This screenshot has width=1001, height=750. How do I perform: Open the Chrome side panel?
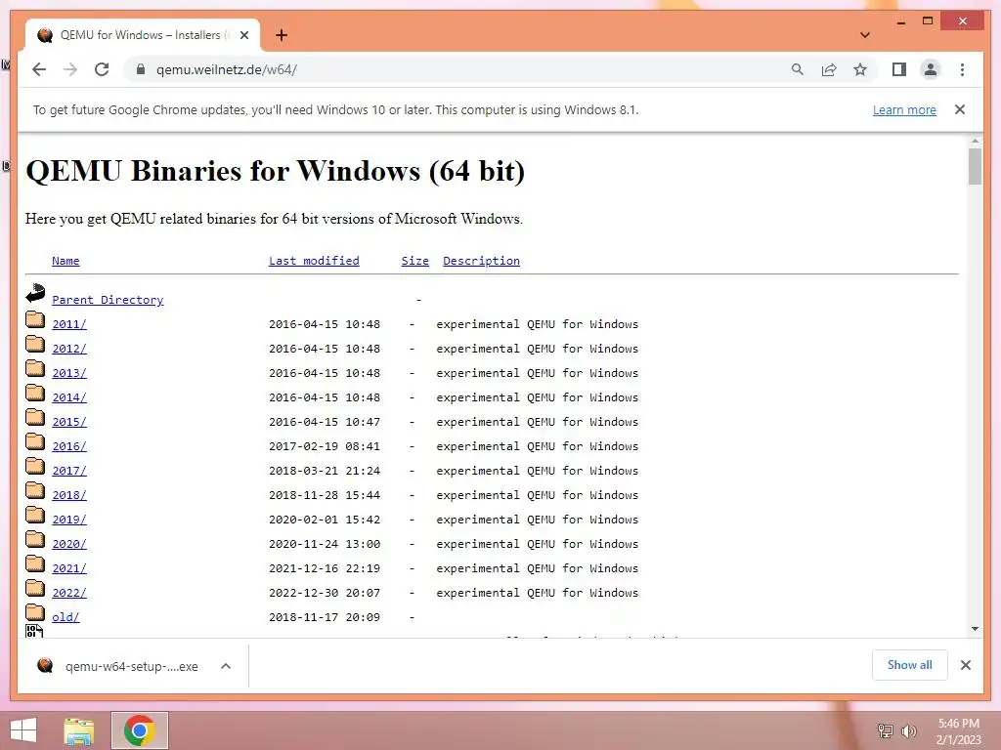[x=899, y=69]
